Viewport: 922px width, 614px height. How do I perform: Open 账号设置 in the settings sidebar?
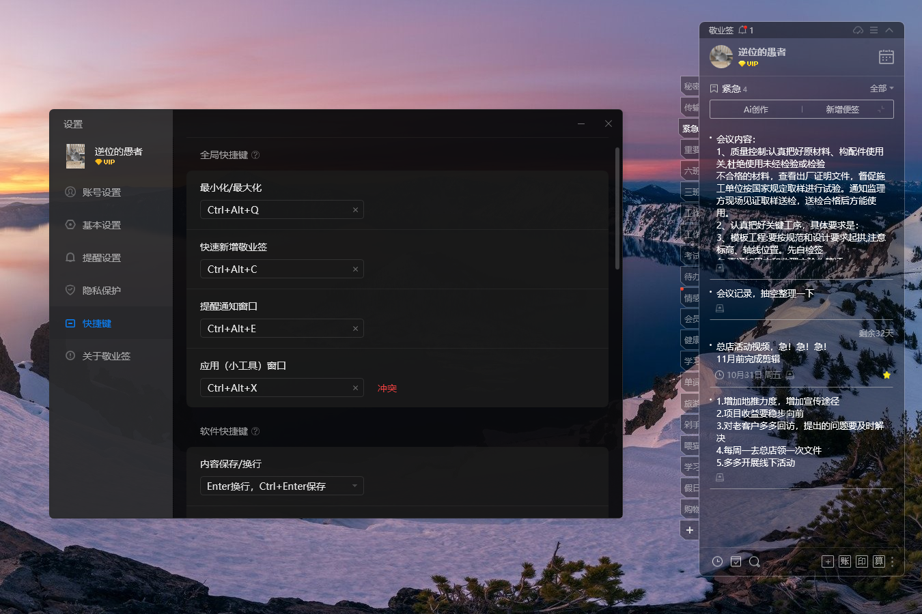[x=111, y=192]
